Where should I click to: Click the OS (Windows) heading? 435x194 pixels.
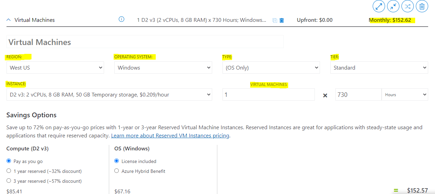(132, 149)
